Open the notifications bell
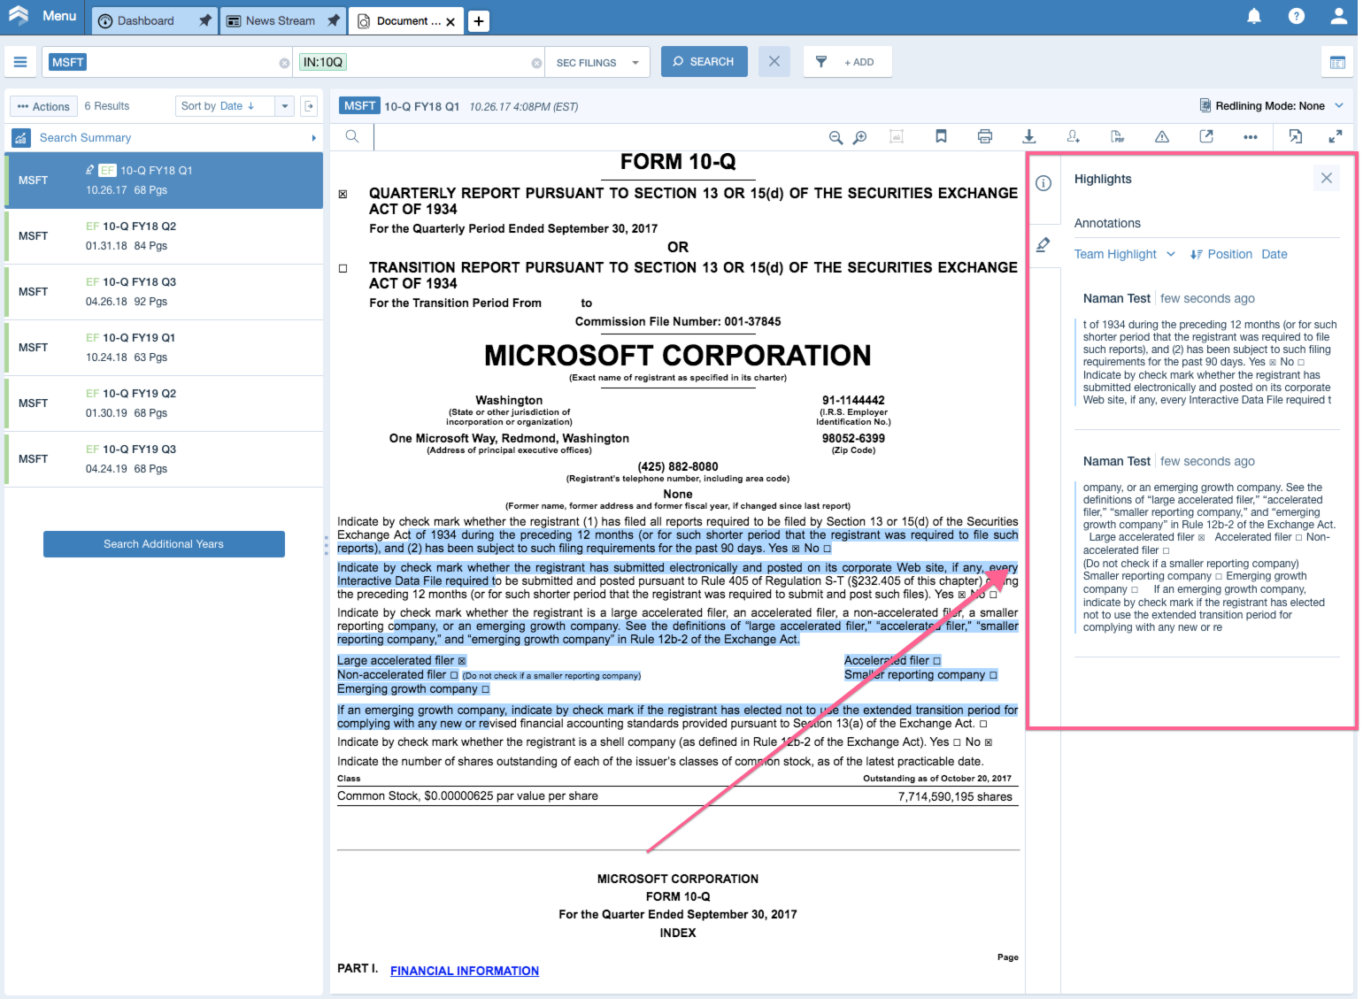This screenshot has width=1363, height=999. click(1254, 16)
